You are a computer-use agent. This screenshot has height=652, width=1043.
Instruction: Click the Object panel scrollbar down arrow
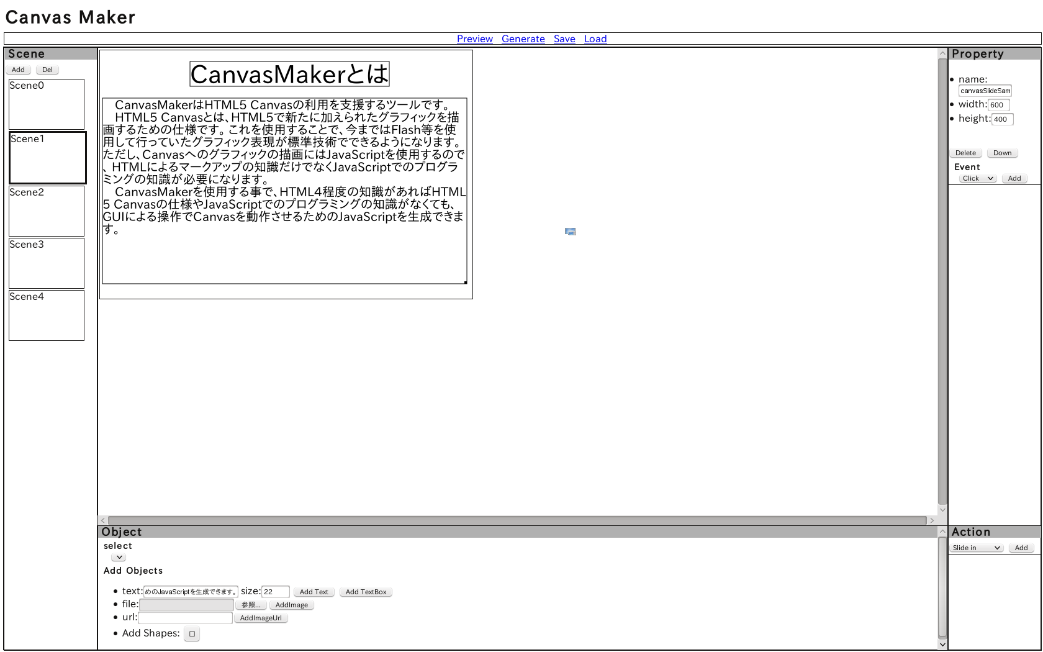point(942,645)
